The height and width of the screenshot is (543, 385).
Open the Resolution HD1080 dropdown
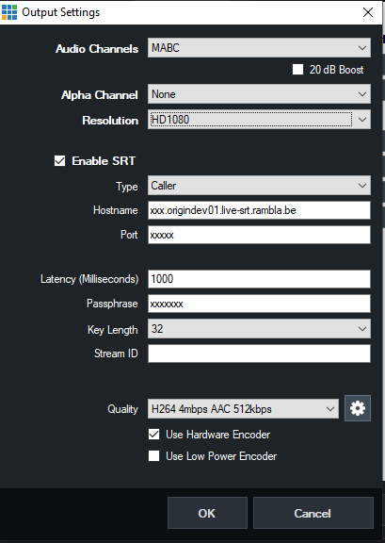(259, 120)
